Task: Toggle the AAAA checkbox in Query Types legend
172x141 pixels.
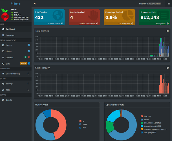Action: (x=80, y=124)
